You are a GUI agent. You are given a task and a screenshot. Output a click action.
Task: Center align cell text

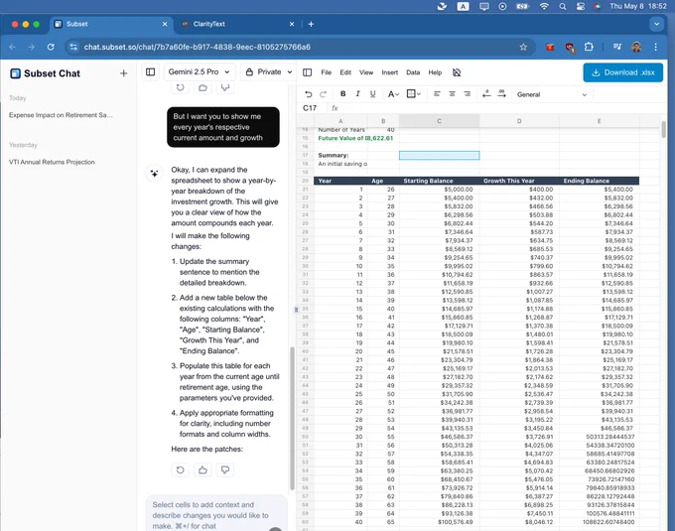452,94
